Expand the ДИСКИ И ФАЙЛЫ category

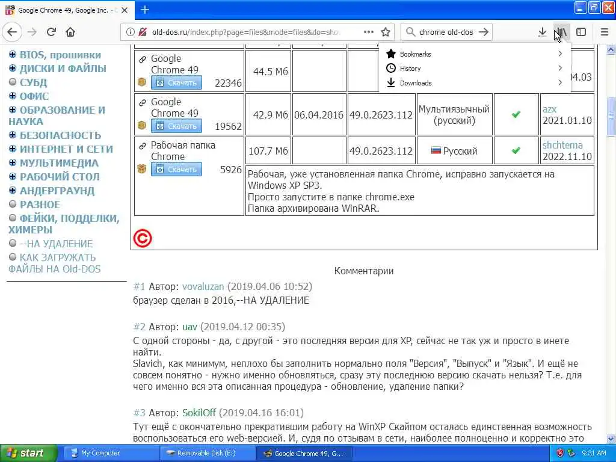click(x=13, y=68)
